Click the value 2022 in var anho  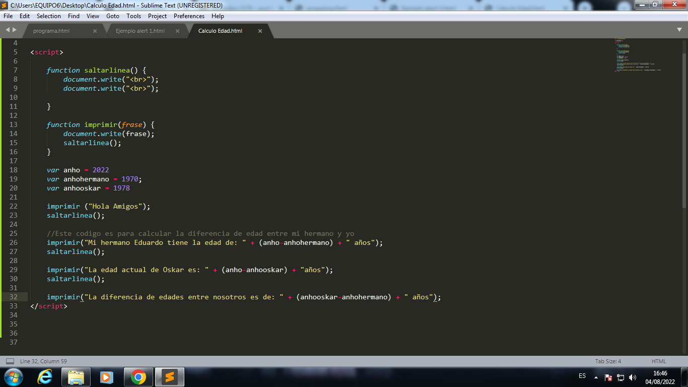(x=101, y=170)
